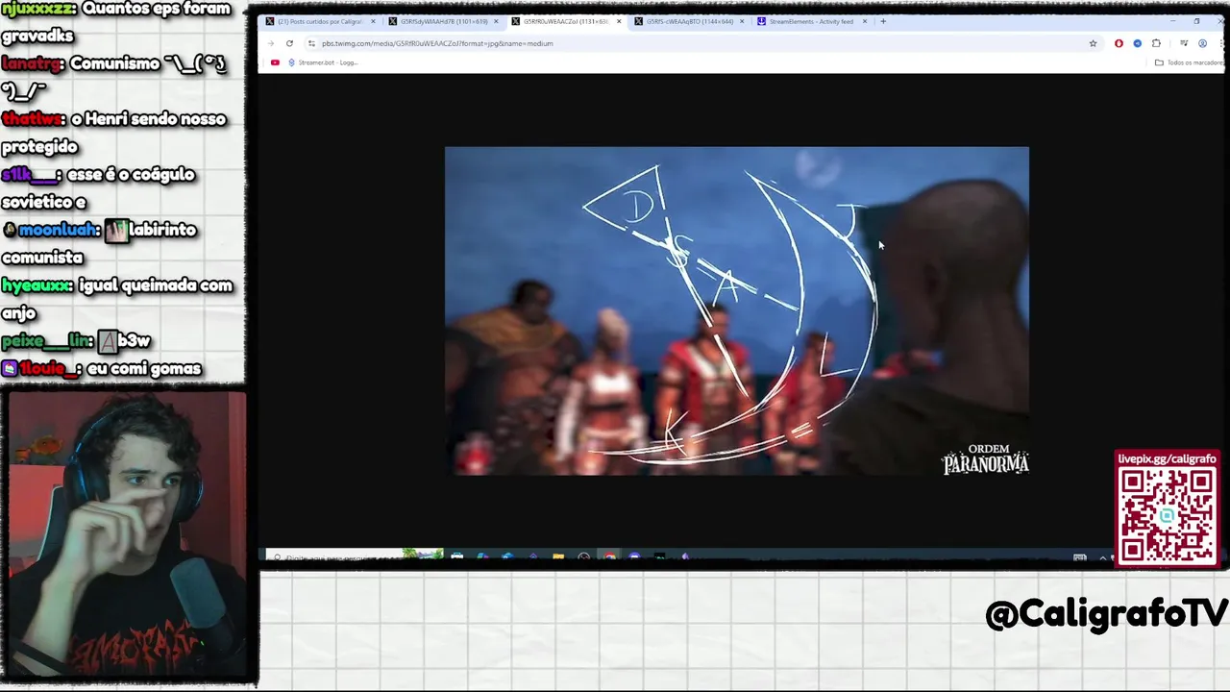Click the StreamElements tab favicon
The width and height of the screenshot is (1230, 692).
762,21
